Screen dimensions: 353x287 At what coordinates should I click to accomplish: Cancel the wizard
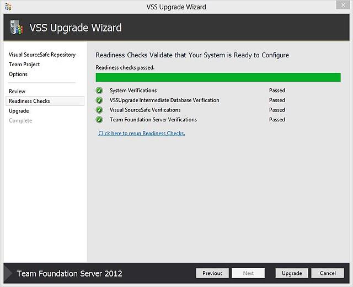328,273
